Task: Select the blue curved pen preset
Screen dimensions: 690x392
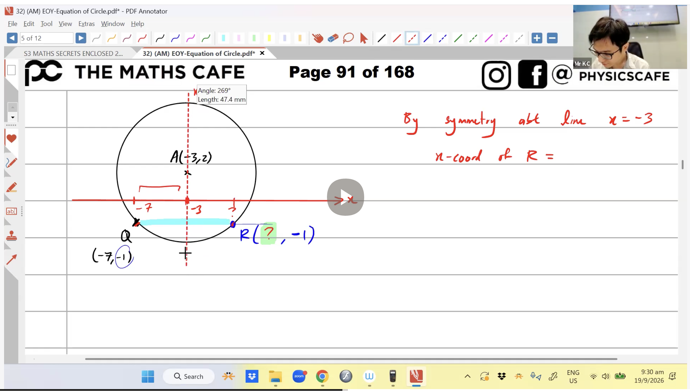Action: [x=175, y=38]
